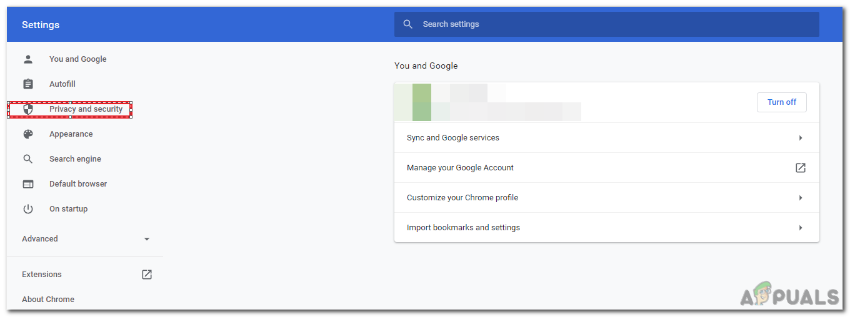This screenshot has height=317, width=850.
Task: Click the Privacy and security shield icon
Action: click(27, 109)
